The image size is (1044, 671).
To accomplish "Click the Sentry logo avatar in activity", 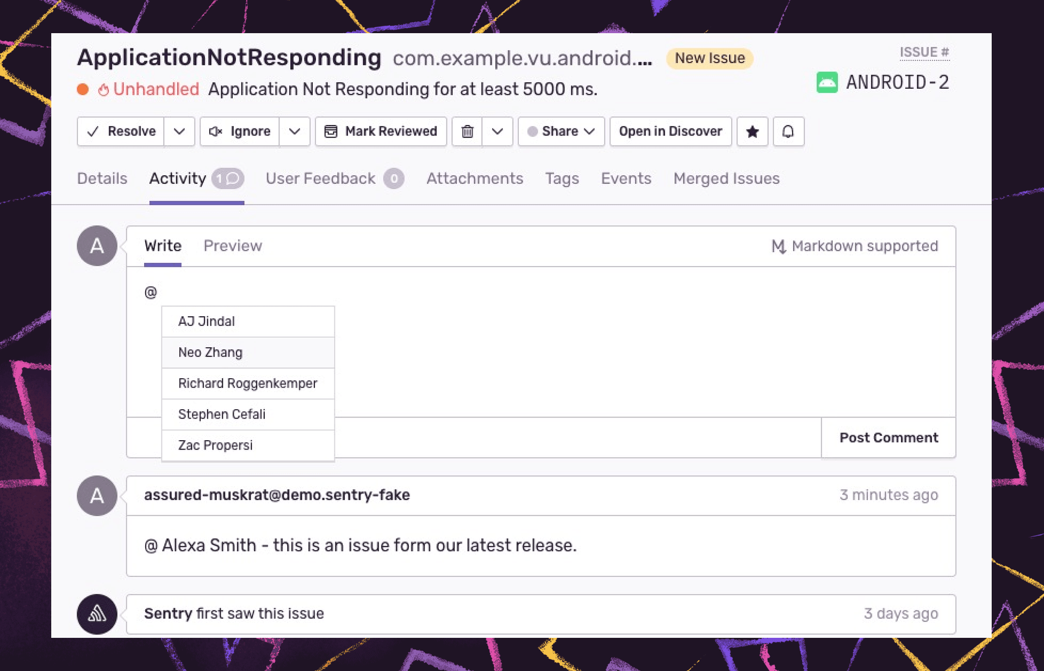I will click(x=97, y=614).
